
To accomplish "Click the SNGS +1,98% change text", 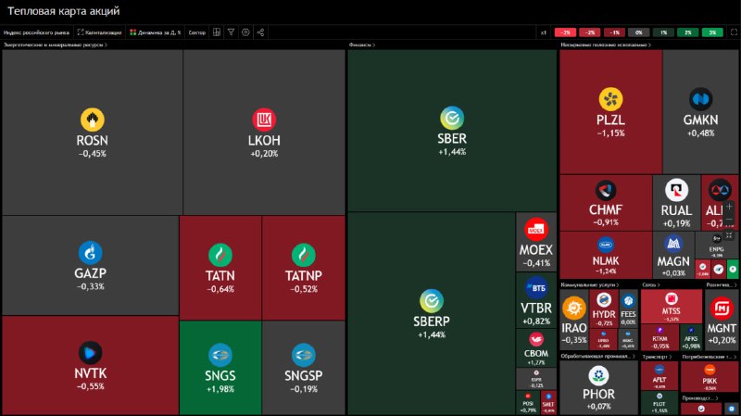I will pyautogui.click(x=220, y=389).
